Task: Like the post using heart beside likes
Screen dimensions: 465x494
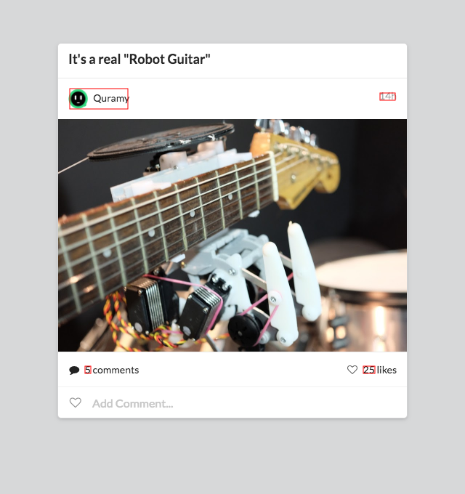Action: tap(352, 370)
